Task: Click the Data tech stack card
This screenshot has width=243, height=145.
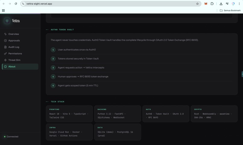Action: click(x=118, y=132)
